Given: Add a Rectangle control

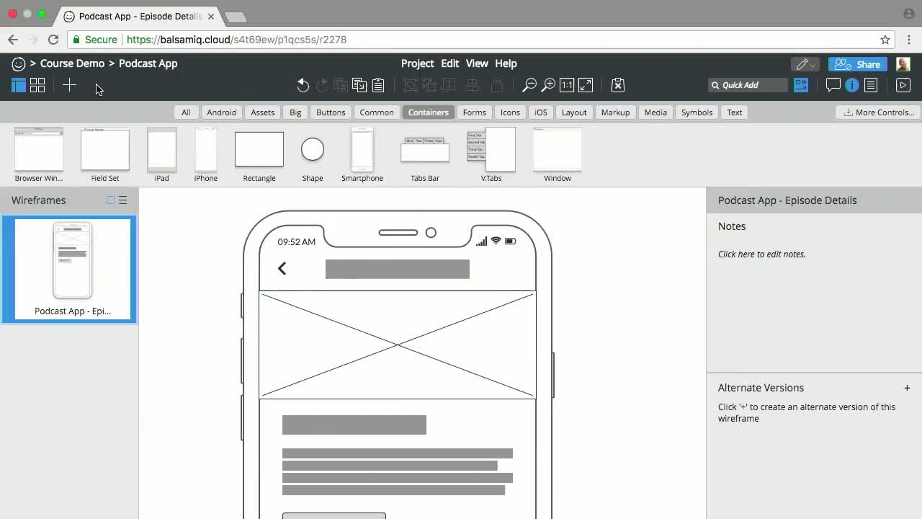Looking at the screenshot, I should pyautogui.click(x=259, y=155).
